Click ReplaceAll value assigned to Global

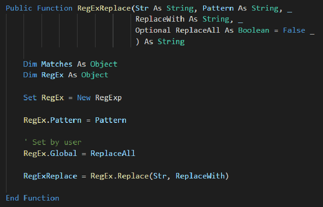point(113,153)
